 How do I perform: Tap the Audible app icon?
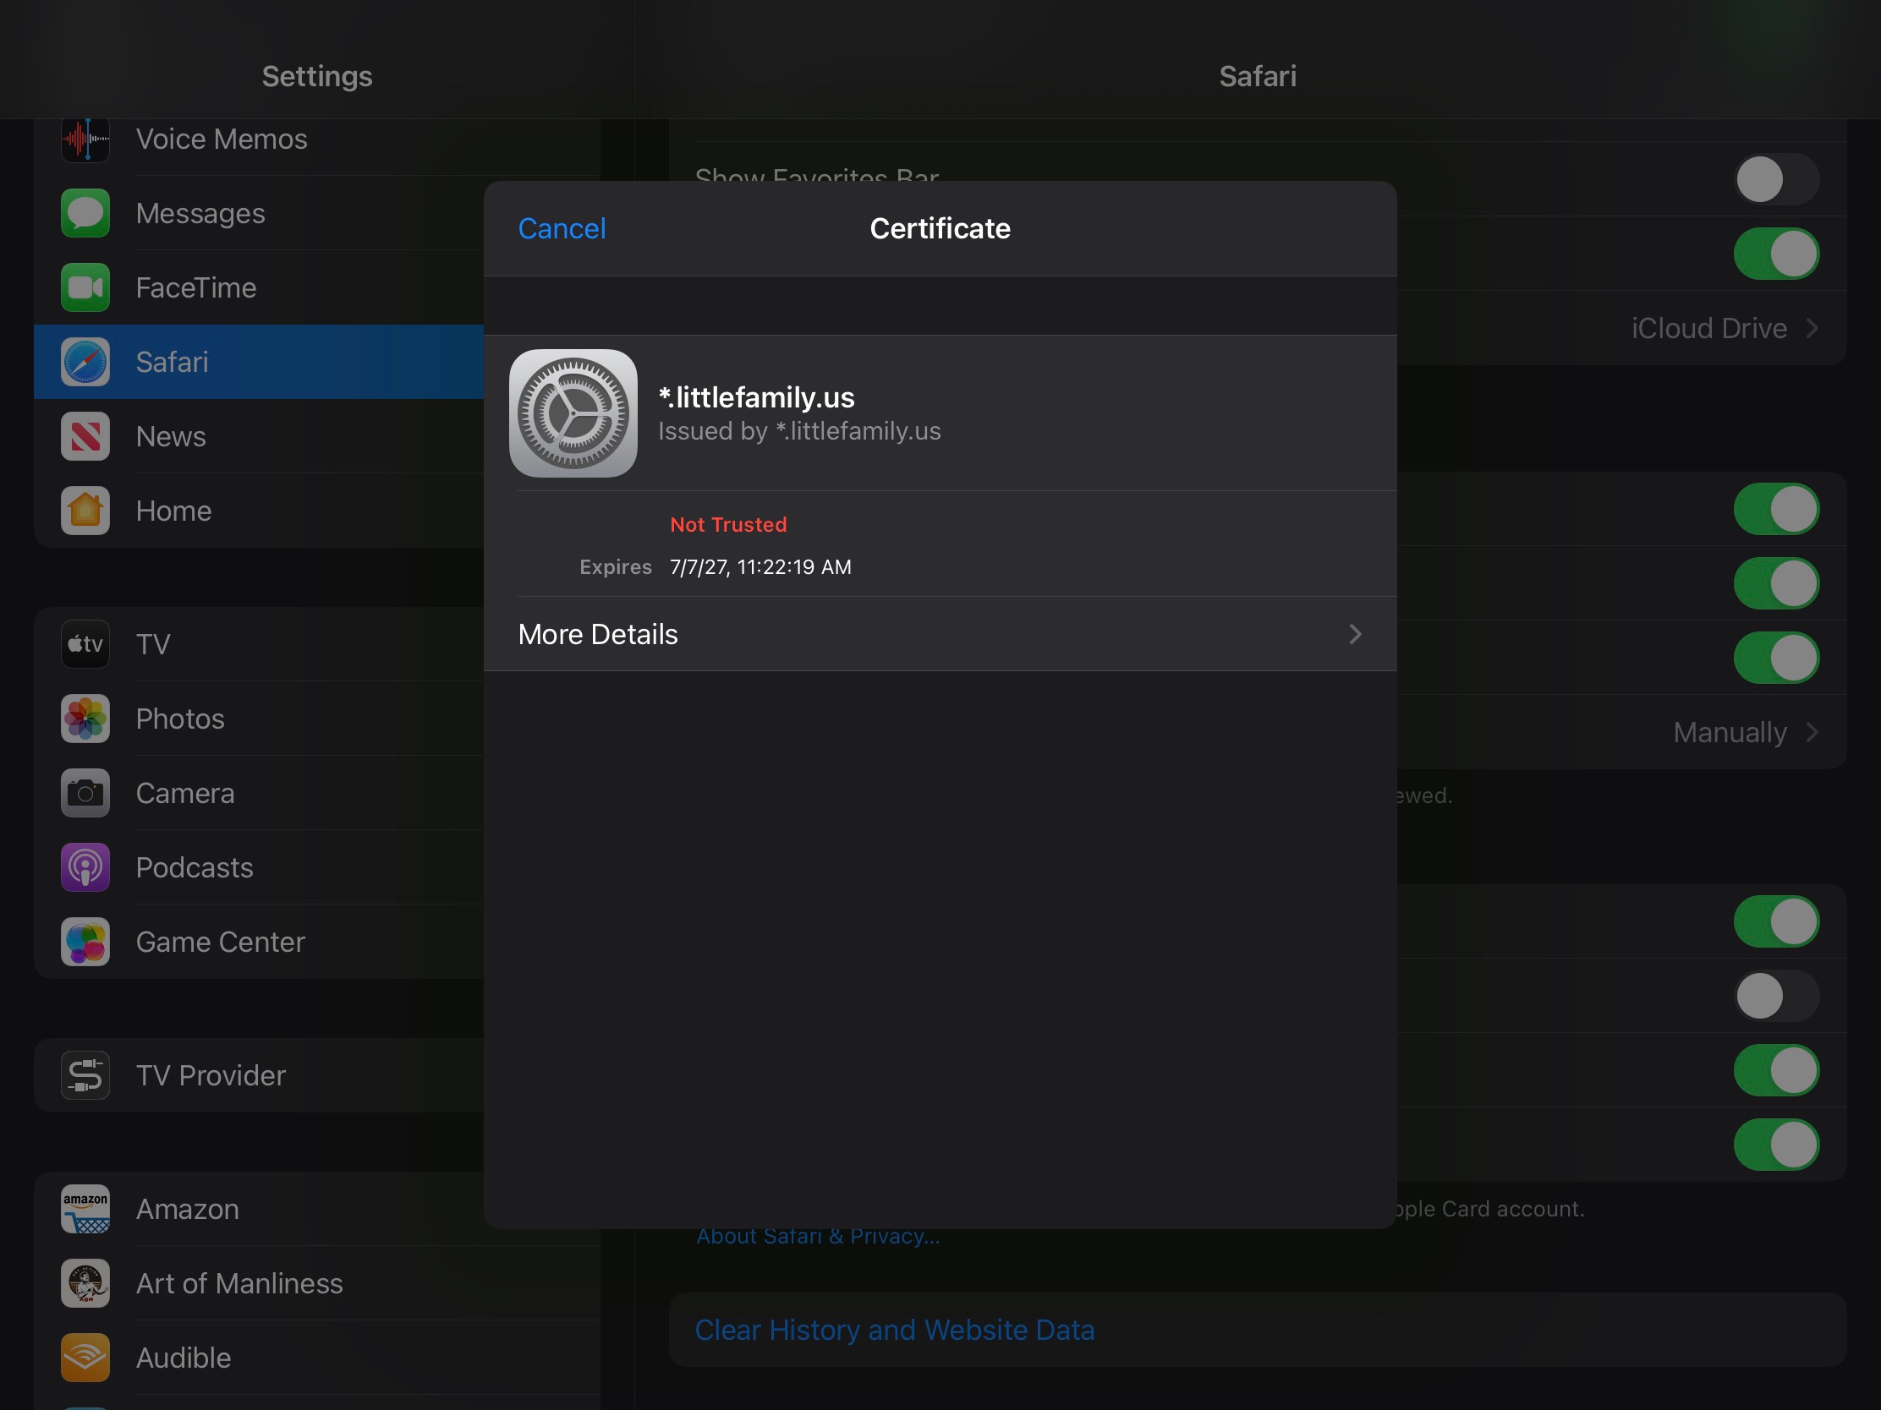(x=85, y=1358)
